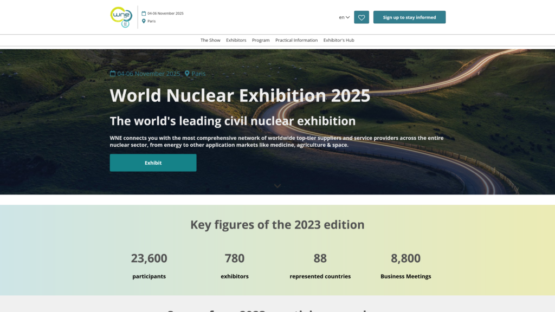
Task: Click the '8,800' figure
Action: pyautogui.click(x=405, y=258)
